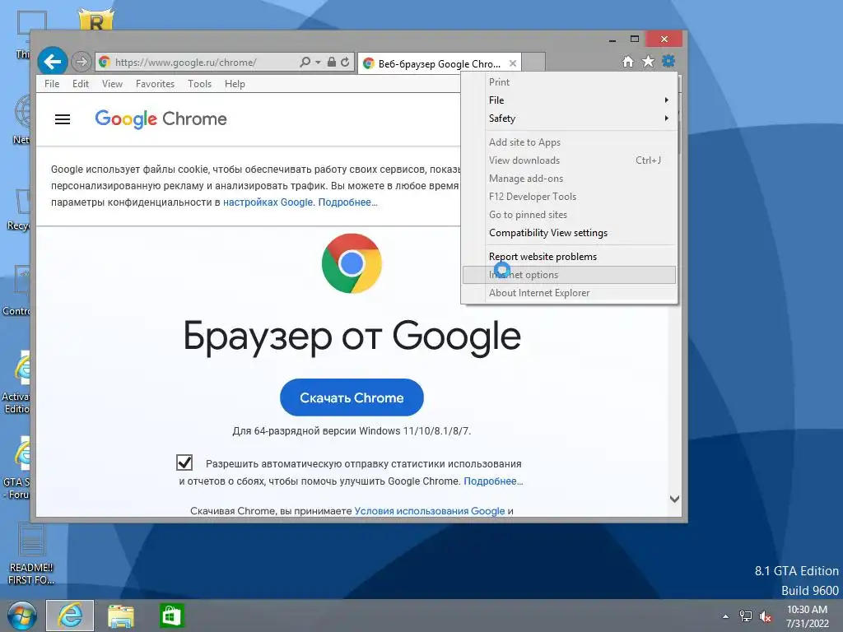The width and height of the screenshot is (843, 632).
Task: Open File Explorer from the taskbar
Action: pos(121,616)
